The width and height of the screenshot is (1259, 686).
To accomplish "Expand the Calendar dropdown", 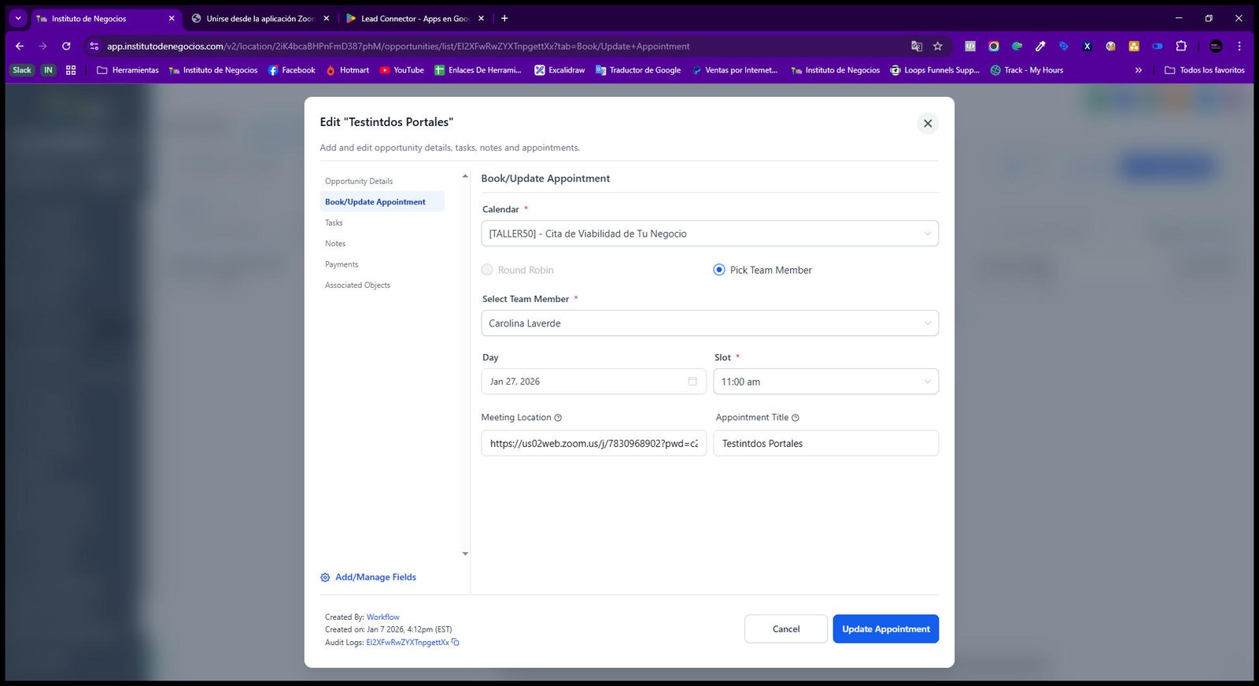I will coord(710,234).
